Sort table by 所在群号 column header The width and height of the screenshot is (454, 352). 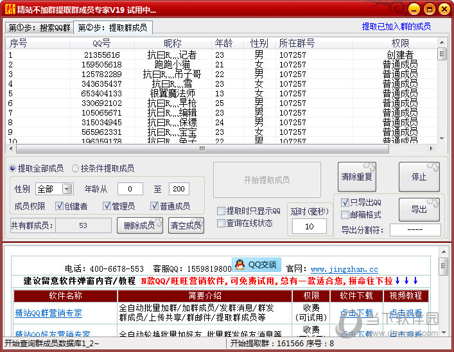click(314, 43)
